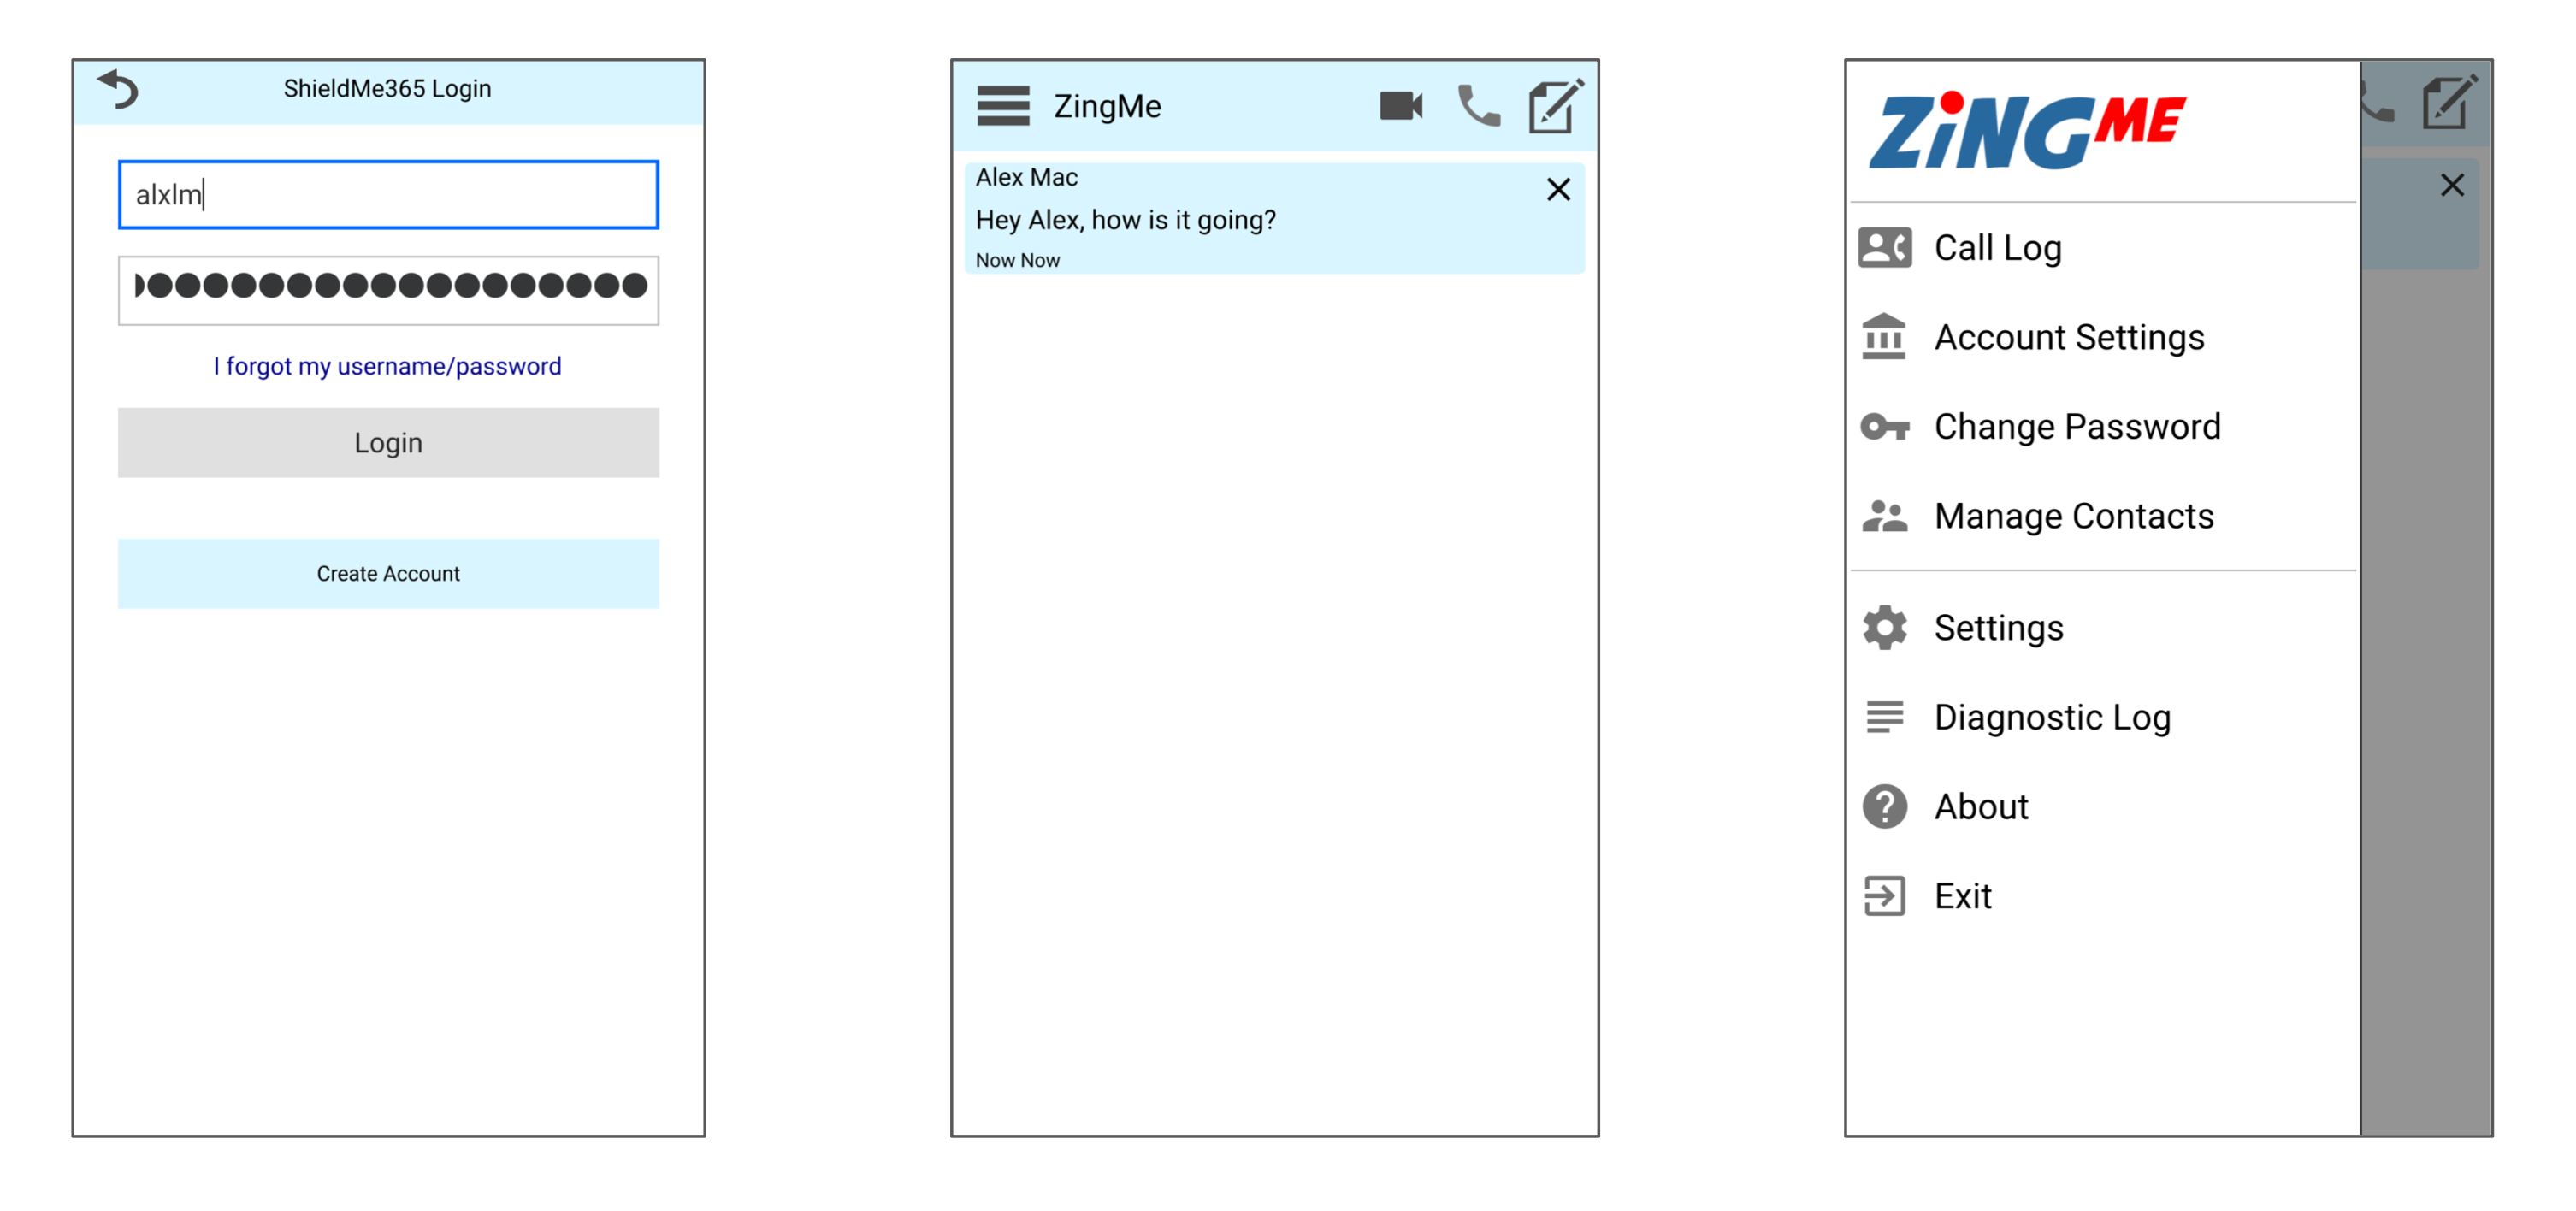Dismiss the Alex Mac message notification
2576x1211 pixels.
coord(1557,190)
